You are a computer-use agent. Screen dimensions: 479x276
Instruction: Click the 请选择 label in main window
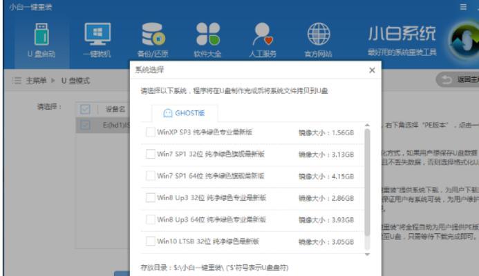[49, 106]
